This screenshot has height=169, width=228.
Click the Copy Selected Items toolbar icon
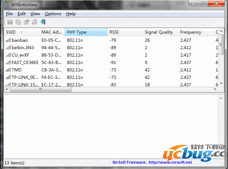click(x=18, y=22)
